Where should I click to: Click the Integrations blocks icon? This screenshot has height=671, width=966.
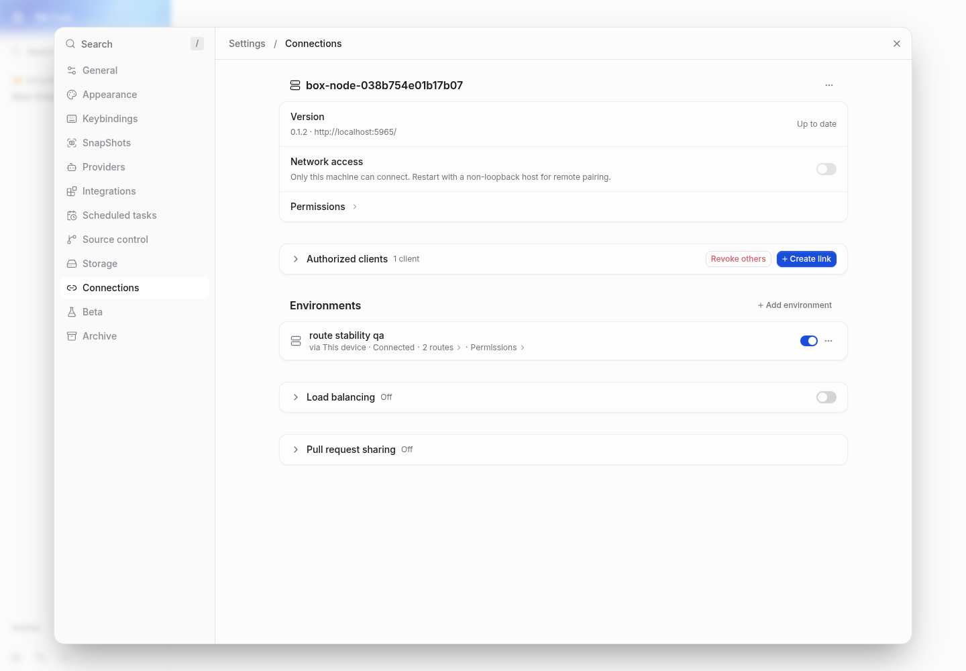click(x=72, y=191)
